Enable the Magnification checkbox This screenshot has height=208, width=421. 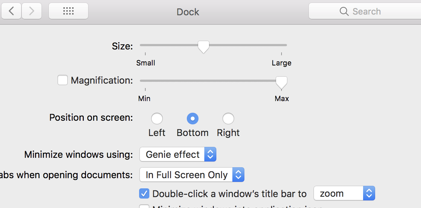tap(63, 80)
